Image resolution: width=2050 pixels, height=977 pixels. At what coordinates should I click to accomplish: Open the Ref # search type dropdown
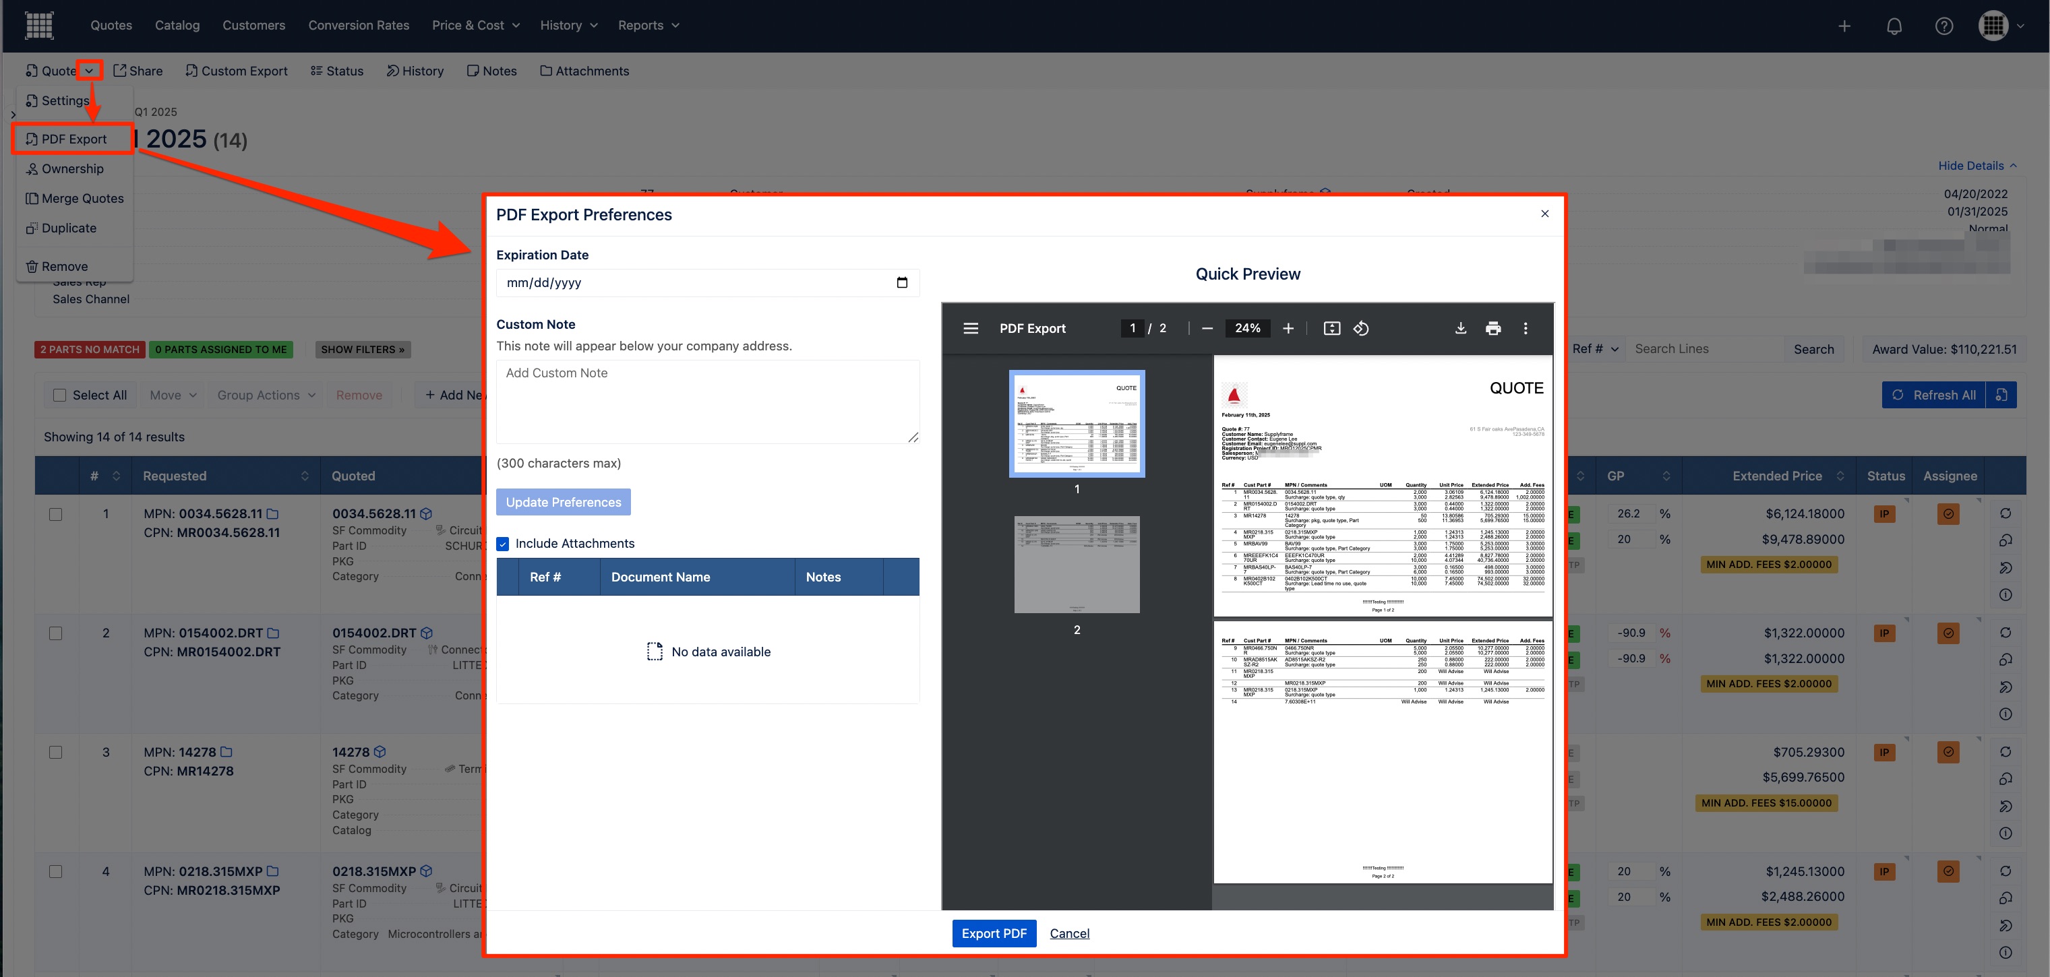1596,349
